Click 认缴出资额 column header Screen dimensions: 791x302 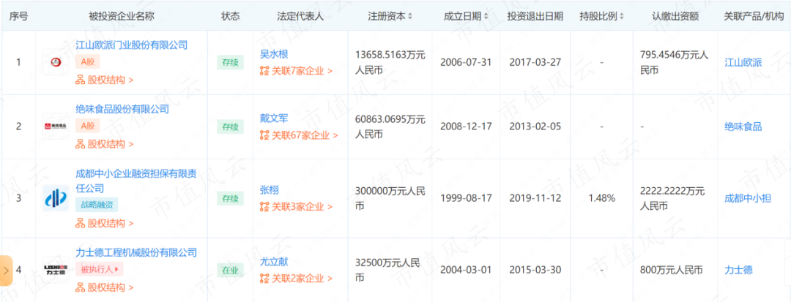coord(675,16)
